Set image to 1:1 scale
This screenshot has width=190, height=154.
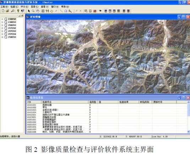(x=47, y=11)
